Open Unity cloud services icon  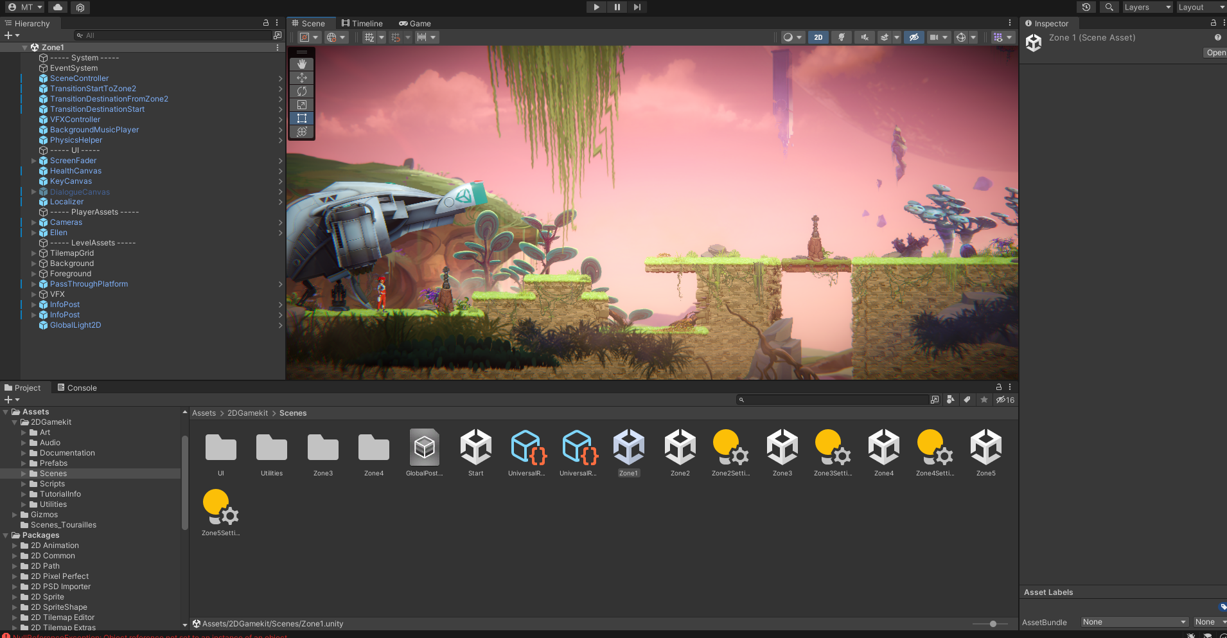click(58, 7)
